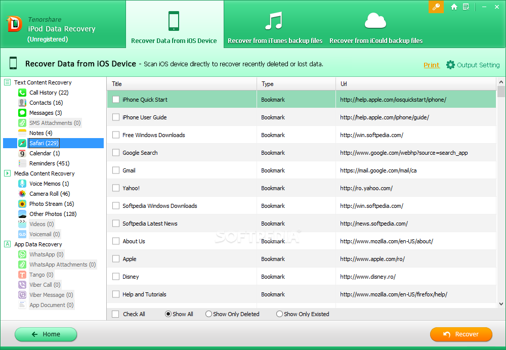Click the Camera Roll icon
This screenshot has width=506, height=350.
coord(22,194)
